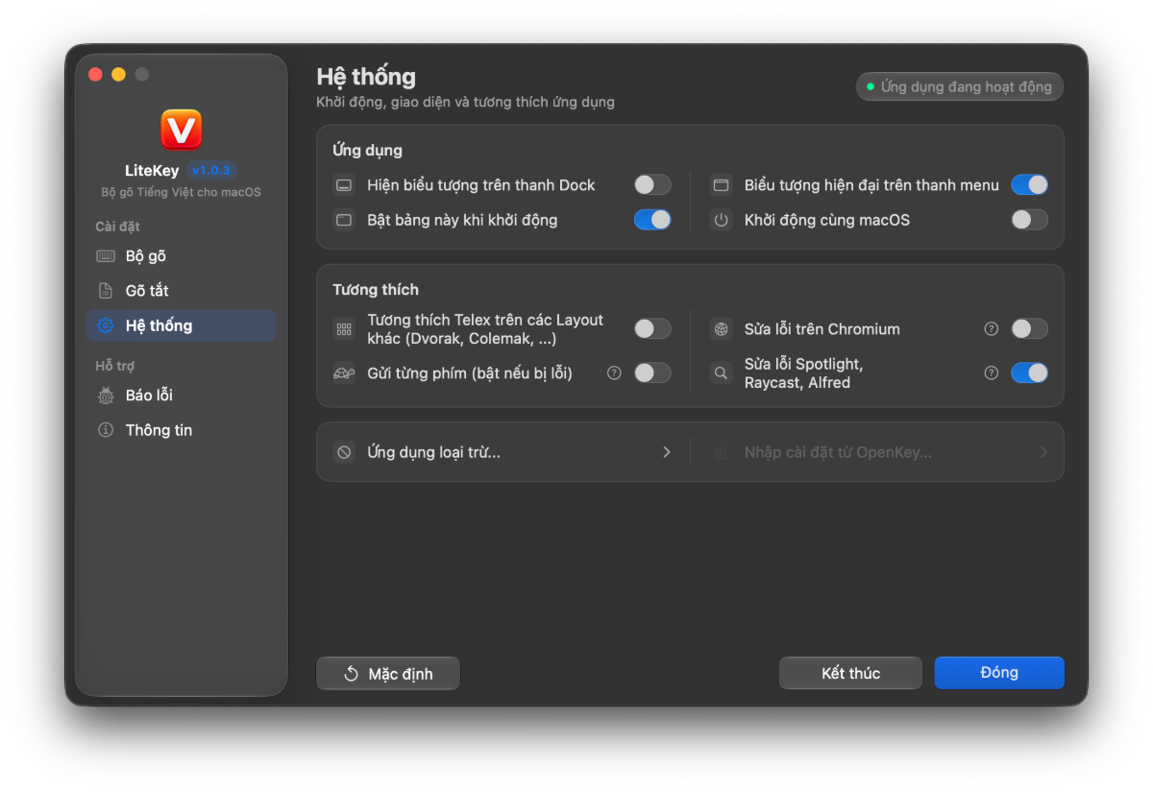
Task: Click the power icon beside Khởi động cùng macOS
Action: pos(722,220)
